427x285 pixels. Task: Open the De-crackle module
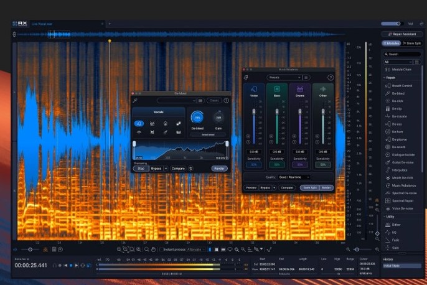[399, 116]
